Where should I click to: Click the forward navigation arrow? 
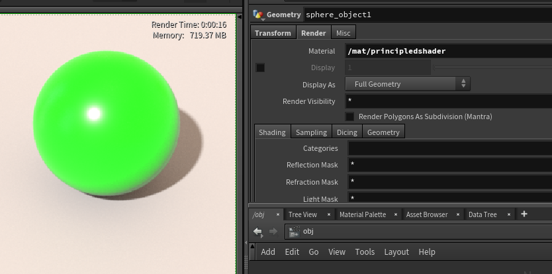273,231
